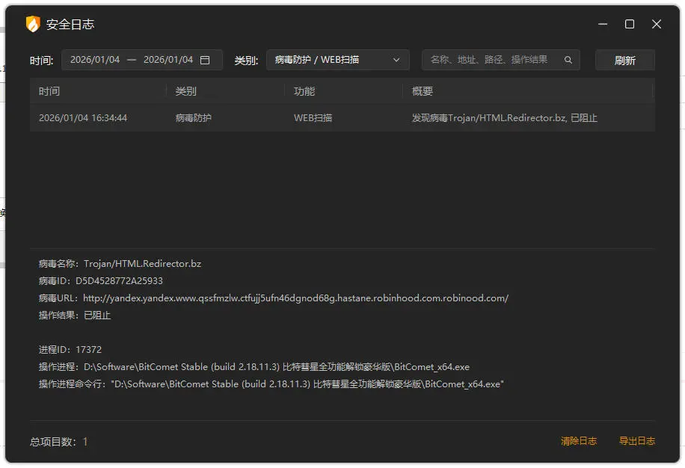
Task: Click the 病毒URL address text
Action: [x=295, y=298]
